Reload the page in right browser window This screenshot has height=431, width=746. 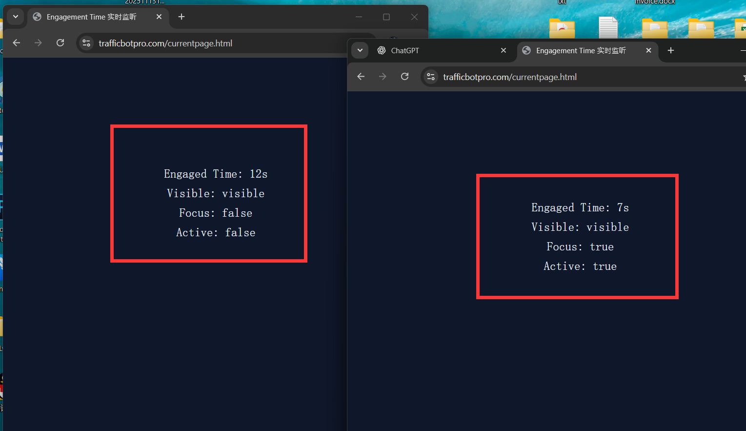click(404, 77)
